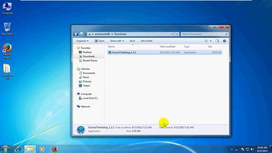Screen dimensions: 272x153
Task: Click the Explorer Forward arrow button
Action: point(81,34)
